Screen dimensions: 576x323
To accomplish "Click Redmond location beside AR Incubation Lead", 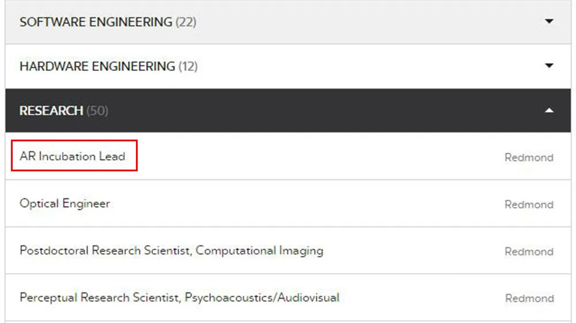I will tap(529, 157).
